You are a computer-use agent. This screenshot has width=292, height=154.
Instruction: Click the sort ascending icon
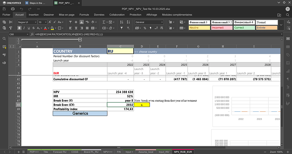(x=121, y=22)
